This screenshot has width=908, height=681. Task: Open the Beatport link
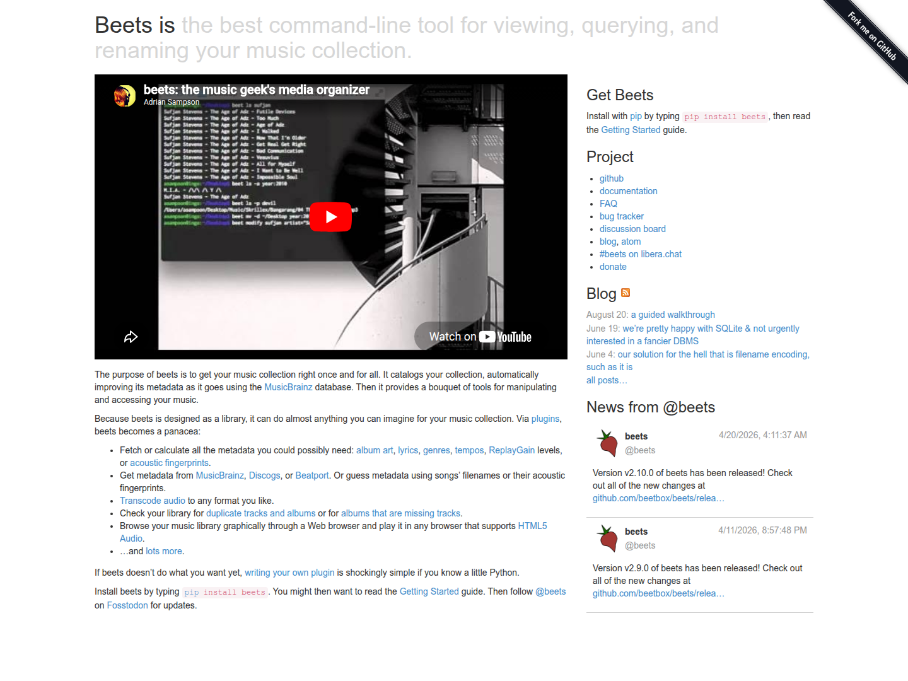click(x=312, y=475)
